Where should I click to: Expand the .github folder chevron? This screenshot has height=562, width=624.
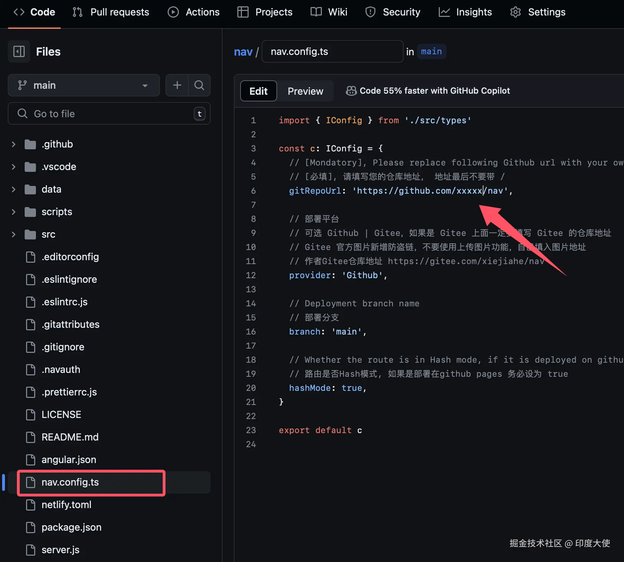tap(13, 144)
